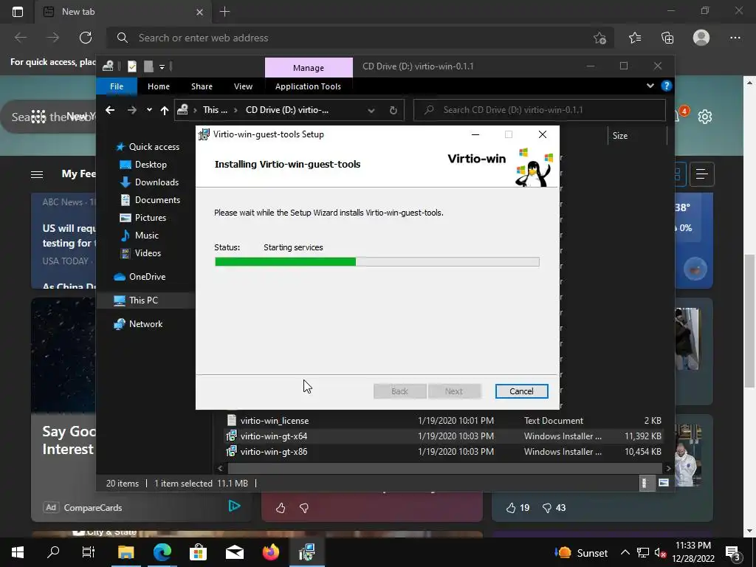Viewport: 756px width, 567px height.
Task: Open Task View on taskbar
Action: click(89, 552)
